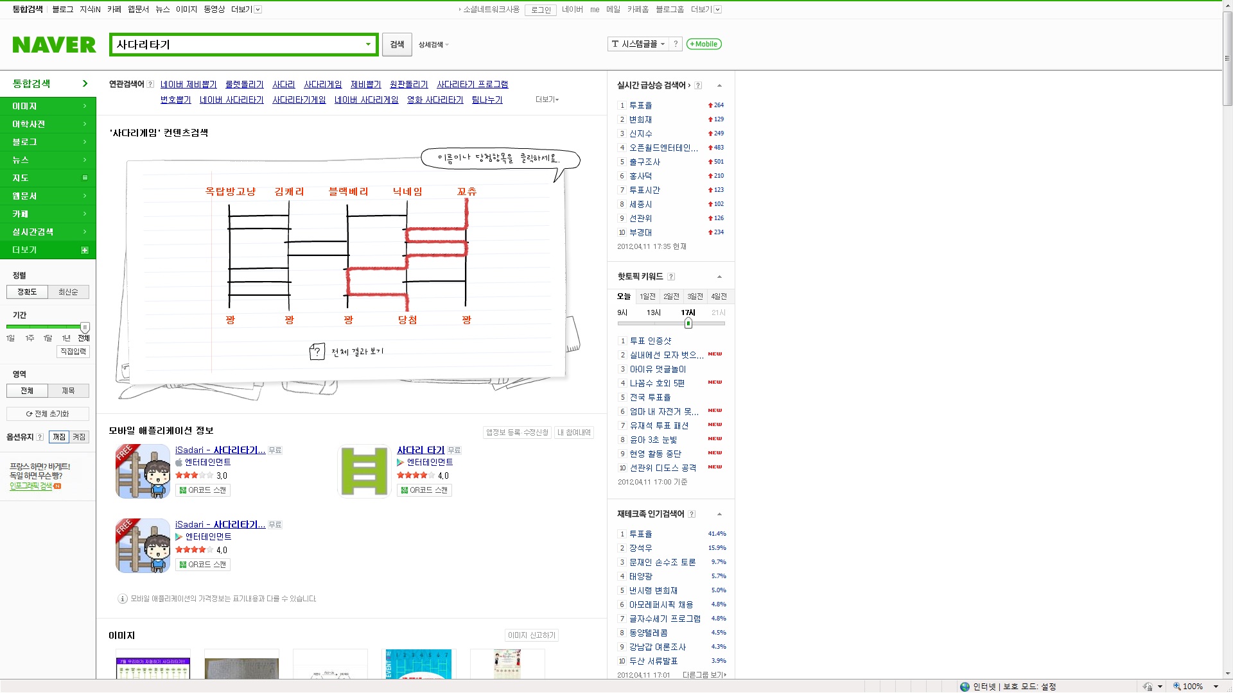1233x693 pixels.
Task: Click ladder name 블랙베리
Action: click(348, 191)
